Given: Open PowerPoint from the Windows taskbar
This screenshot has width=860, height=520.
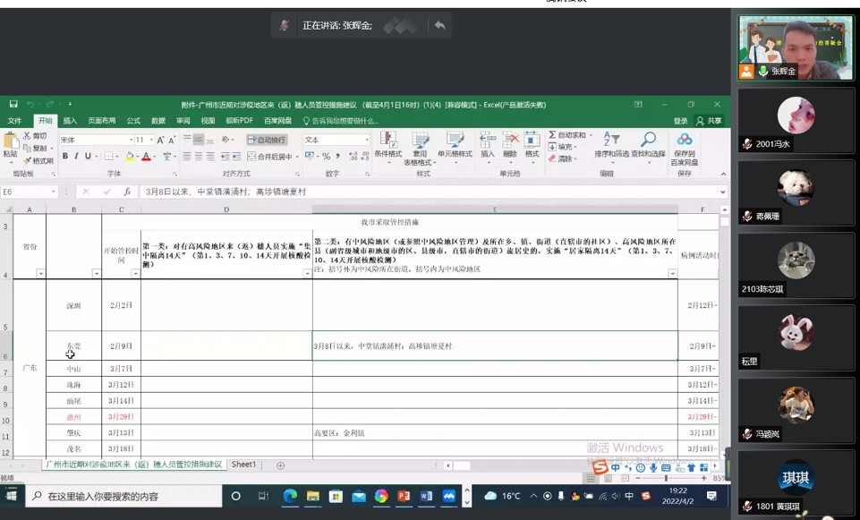Looking at the screenshot, I should (404, 496).
